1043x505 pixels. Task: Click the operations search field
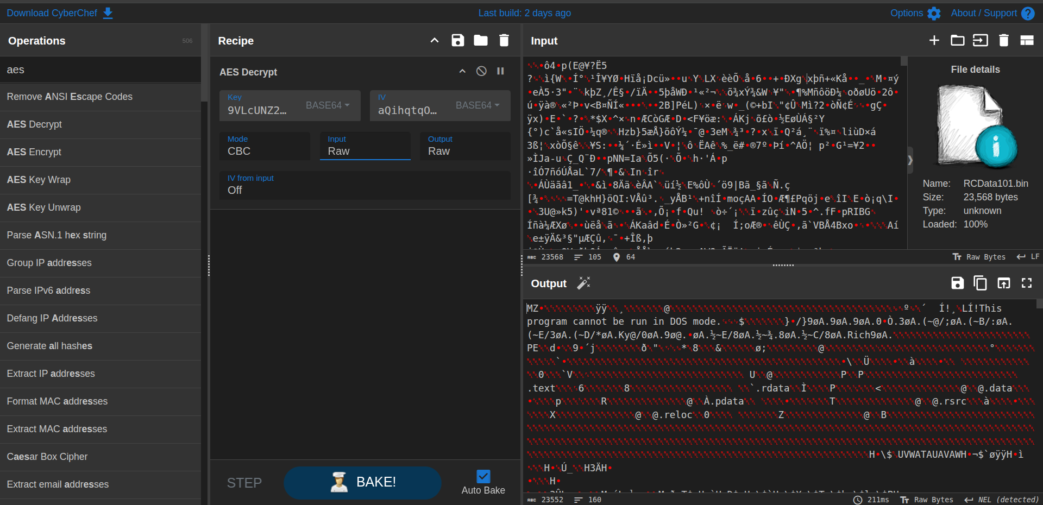100,70
